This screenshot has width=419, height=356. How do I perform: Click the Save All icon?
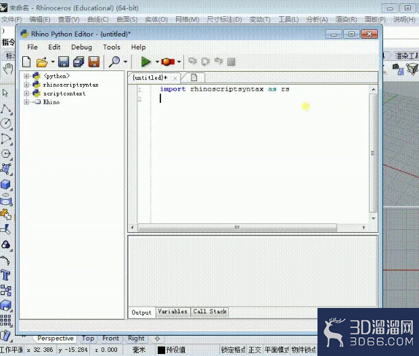tap(78, 62)
